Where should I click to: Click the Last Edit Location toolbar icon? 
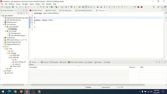point(119,7)
